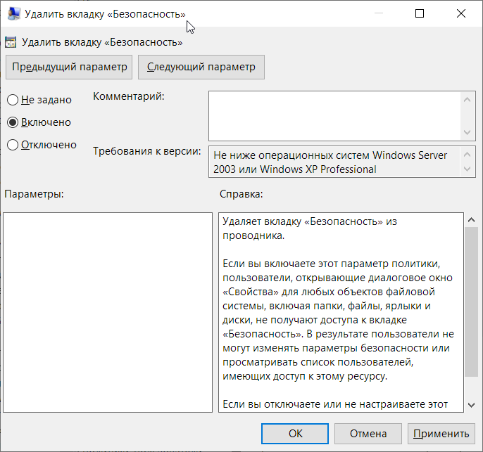Select the "Не задано" radio button
Viewport: 483px width, 452px height.
[x=13, y=100]
